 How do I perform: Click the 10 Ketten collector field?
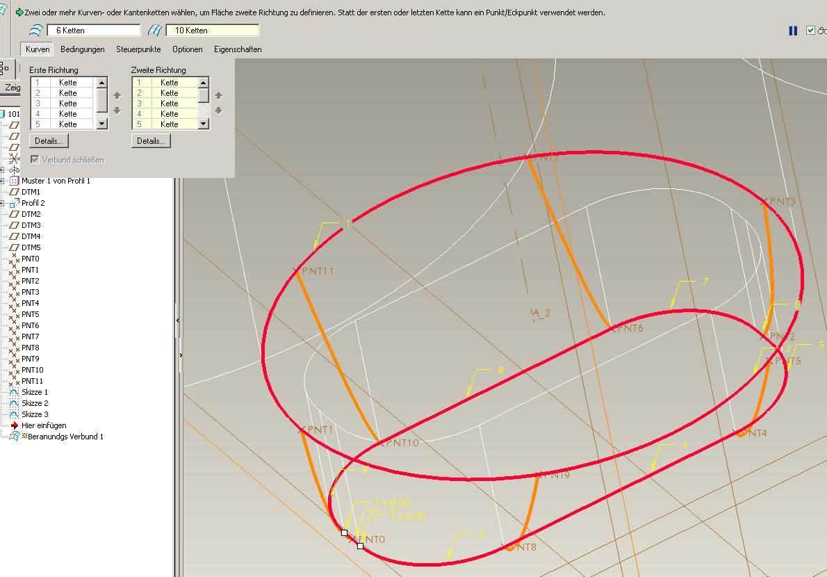tap(213, 31)
